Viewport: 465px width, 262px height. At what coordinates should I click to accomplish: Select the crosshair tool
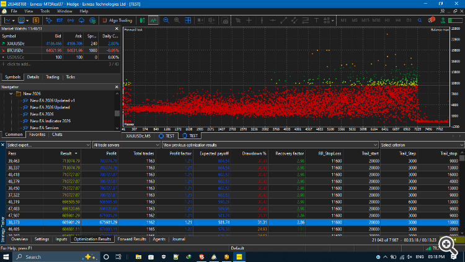tap(249, 20)
